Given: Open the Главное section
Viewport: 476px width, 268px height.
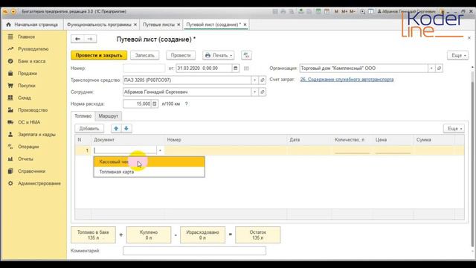Looking at the screenshot, I should point(26,36).
